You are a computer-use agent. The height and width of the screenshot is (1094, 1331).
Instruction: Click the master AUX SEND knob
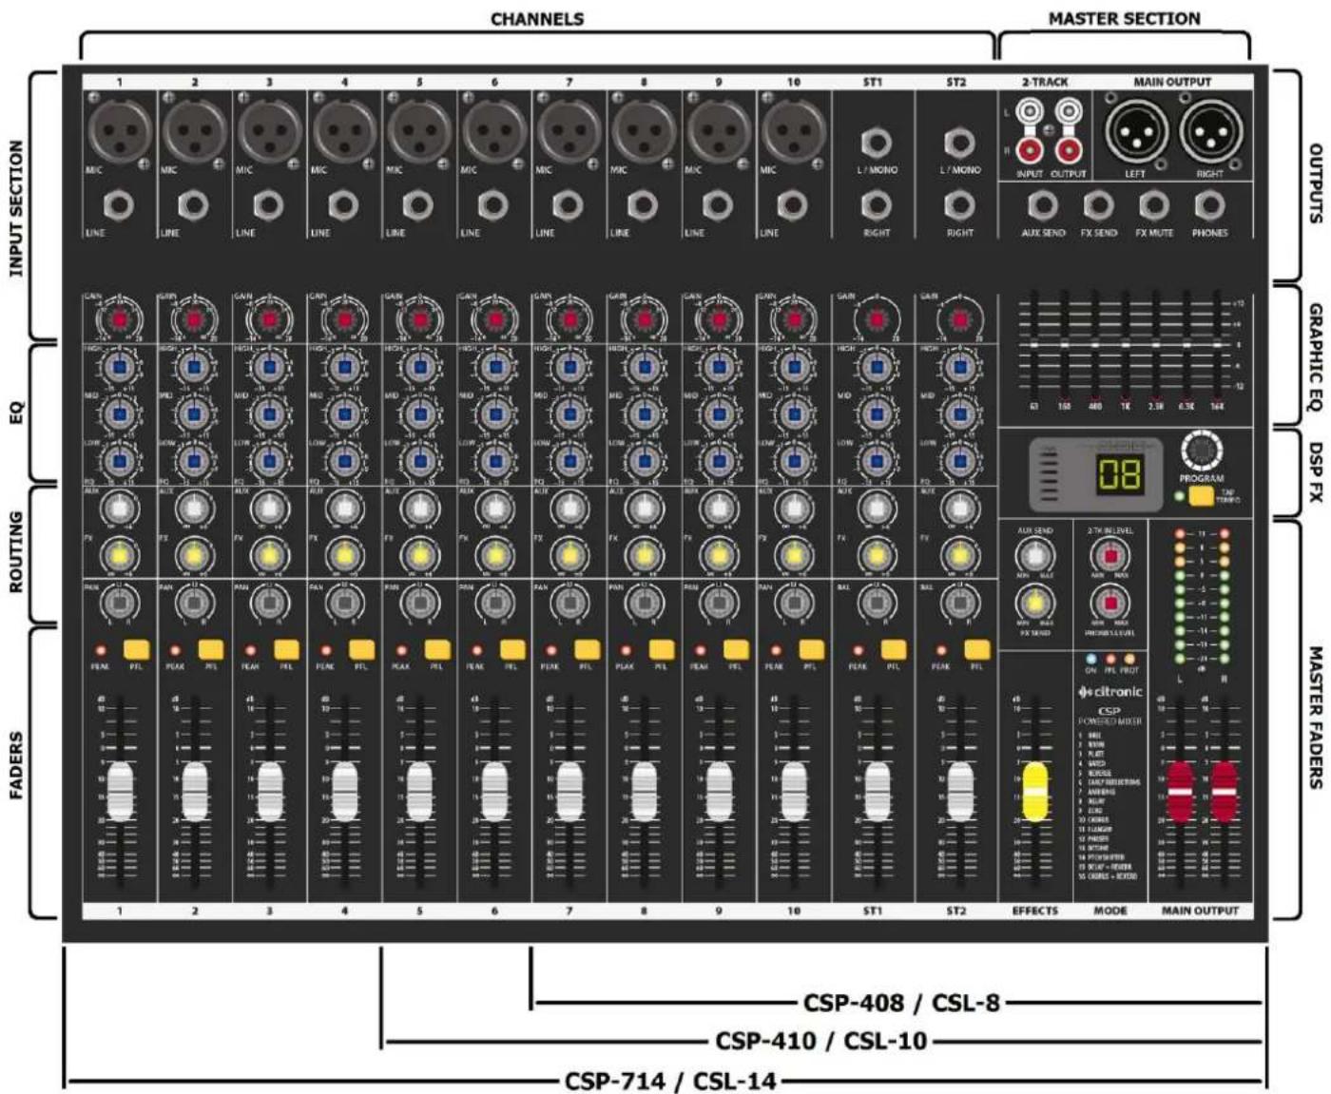pyautogui.click(x=1034, y=555)
